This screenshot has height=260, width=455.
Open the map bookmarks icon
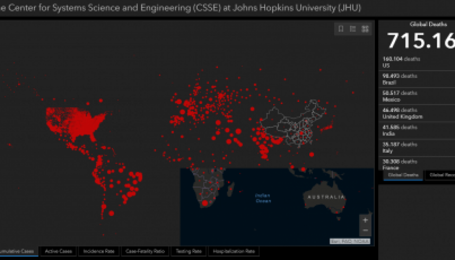tap(340, 29)
